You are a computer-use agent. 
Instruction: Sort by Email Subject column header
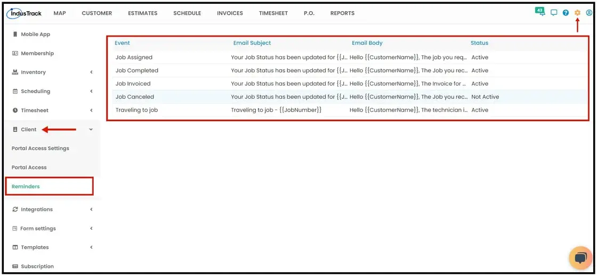pos(252,43)
